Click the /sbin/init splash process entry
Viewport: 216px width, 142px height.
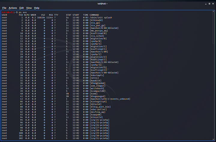click(101, 17)
